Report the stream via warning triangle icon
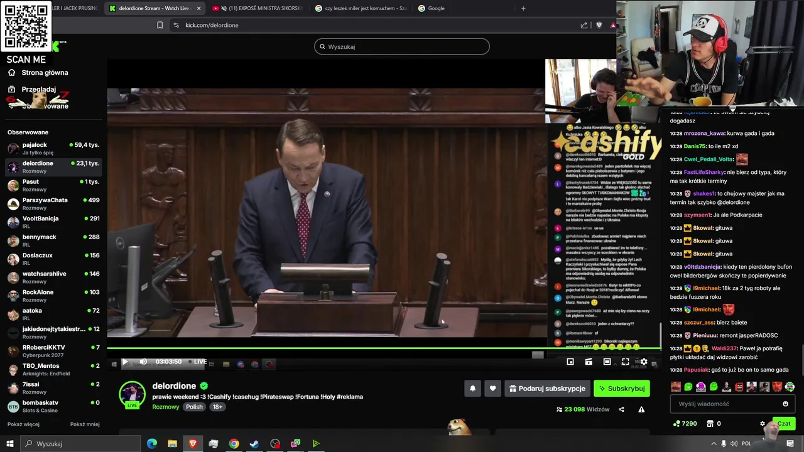This screenshot has width=804, height=452. tap(641, 409)
